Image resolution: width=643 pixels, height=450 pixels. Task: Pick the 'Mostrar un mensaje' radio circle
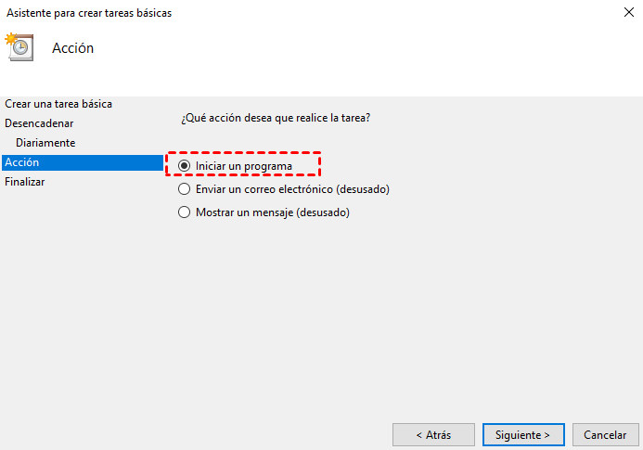point(184,212)
